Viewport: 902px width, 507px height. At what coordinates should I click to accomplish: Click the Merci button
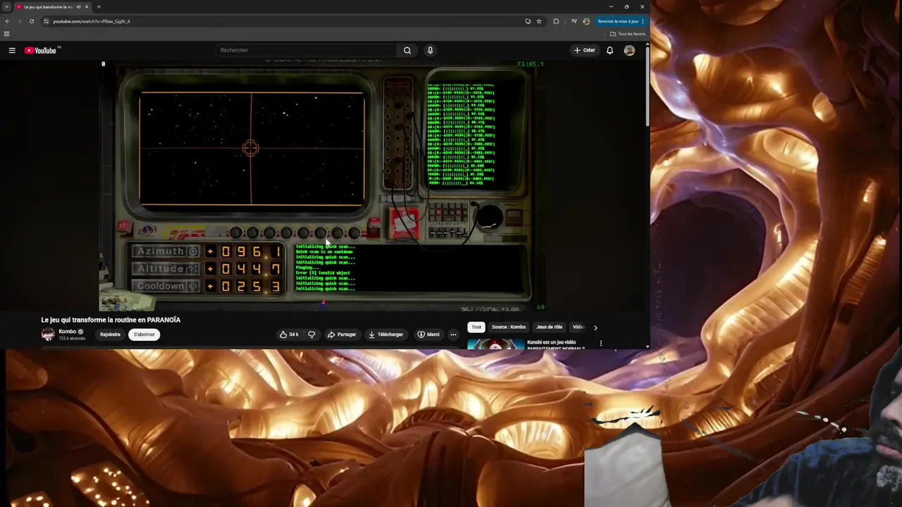point(428,334)
